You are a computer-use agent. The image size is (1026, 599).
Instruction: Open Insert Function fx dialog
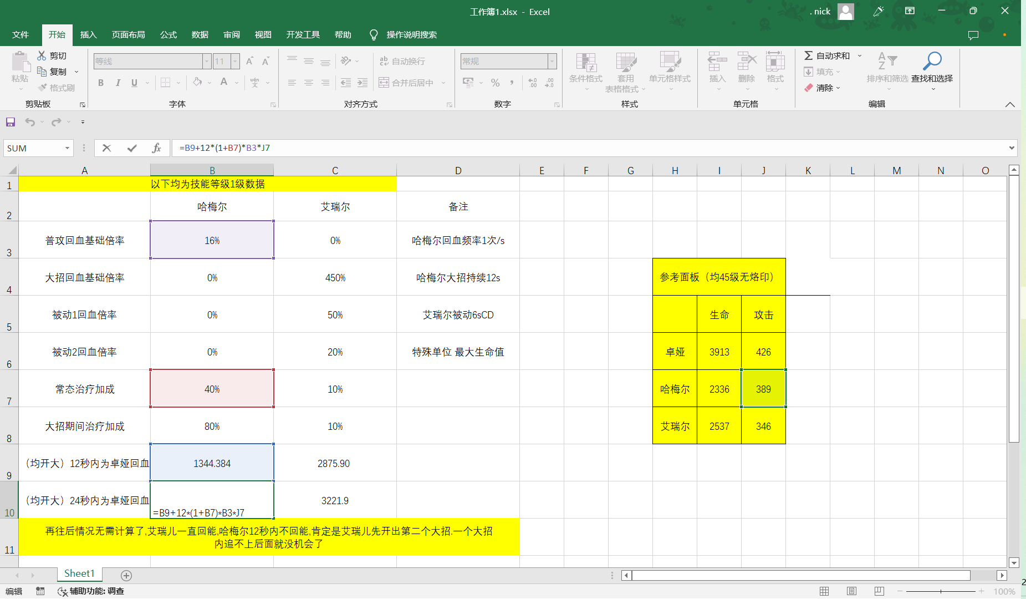156,148
